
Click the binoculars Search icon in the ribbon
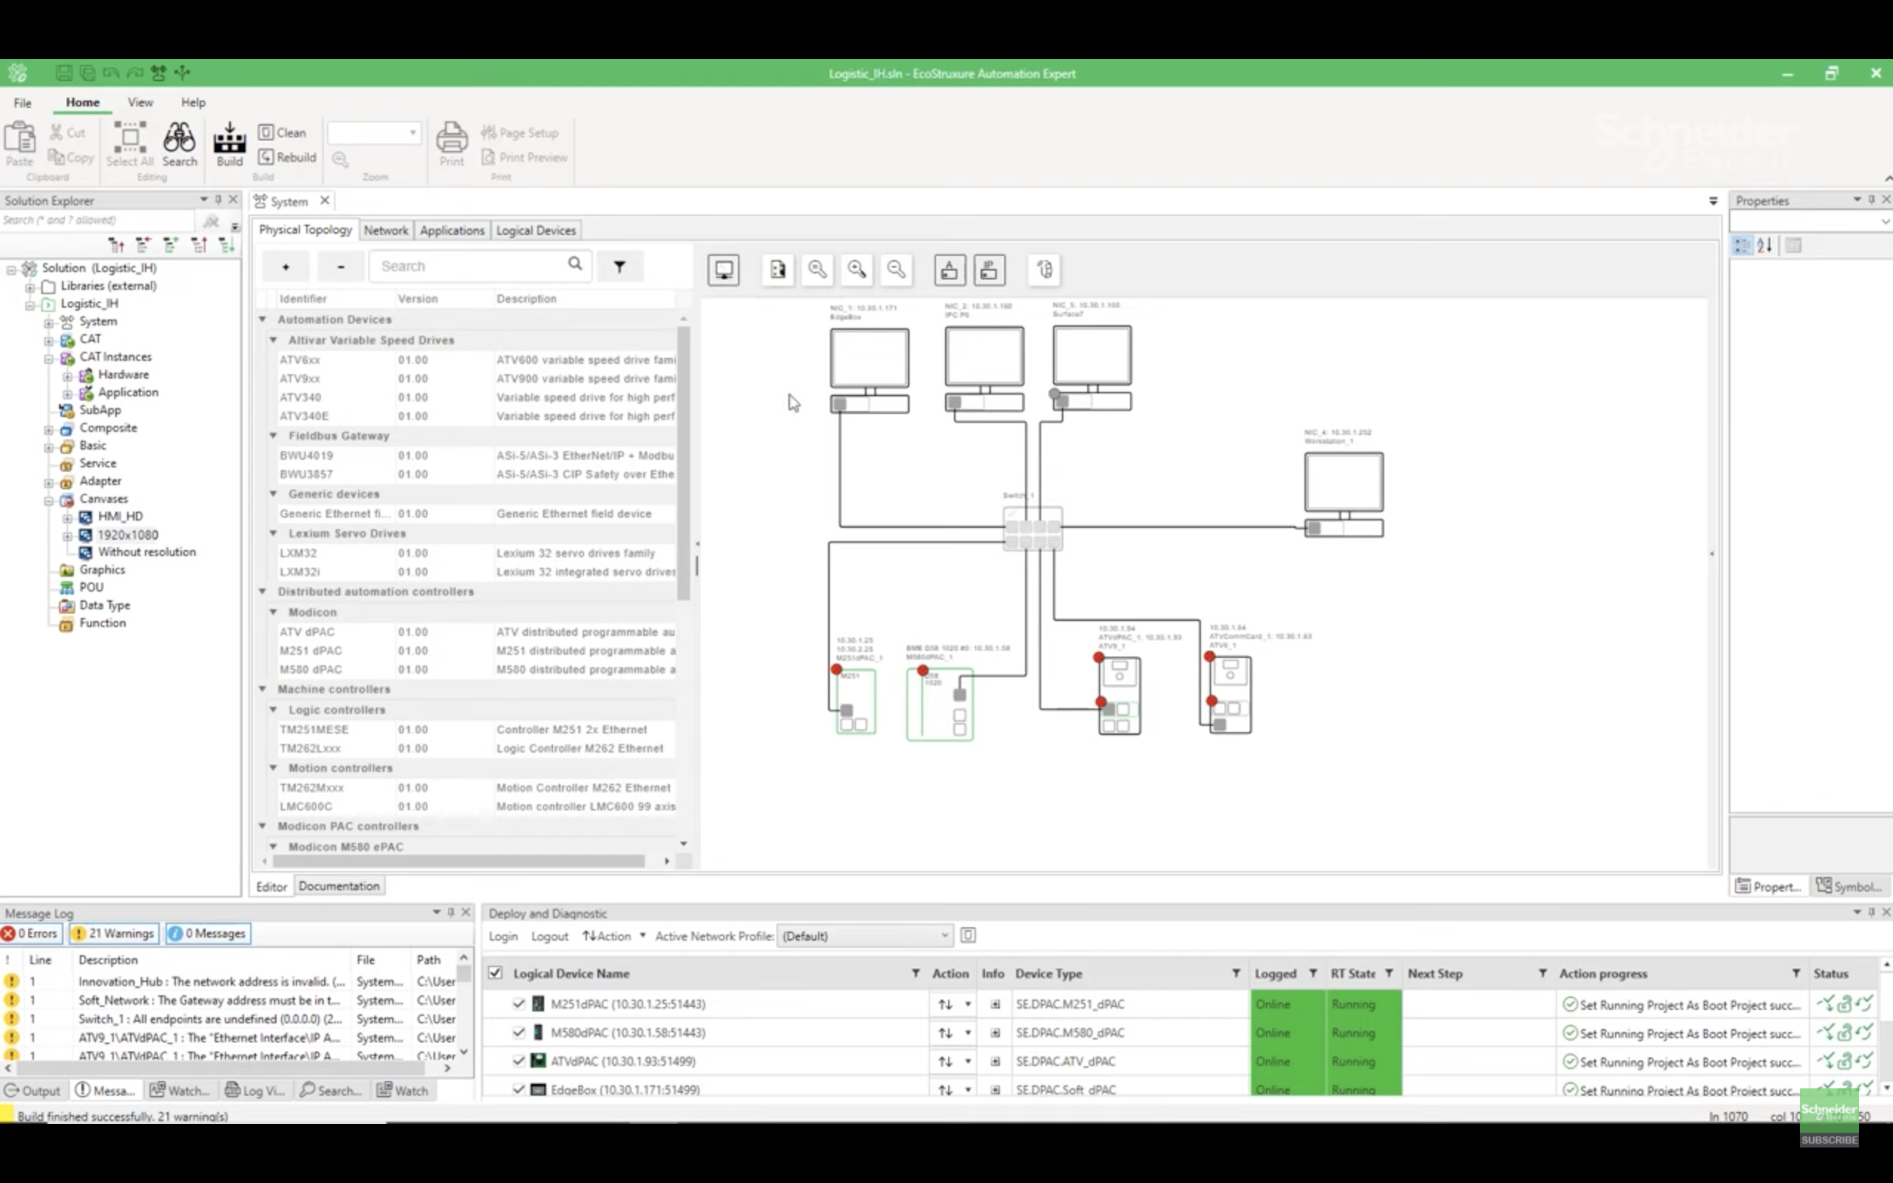click(179, 144)
